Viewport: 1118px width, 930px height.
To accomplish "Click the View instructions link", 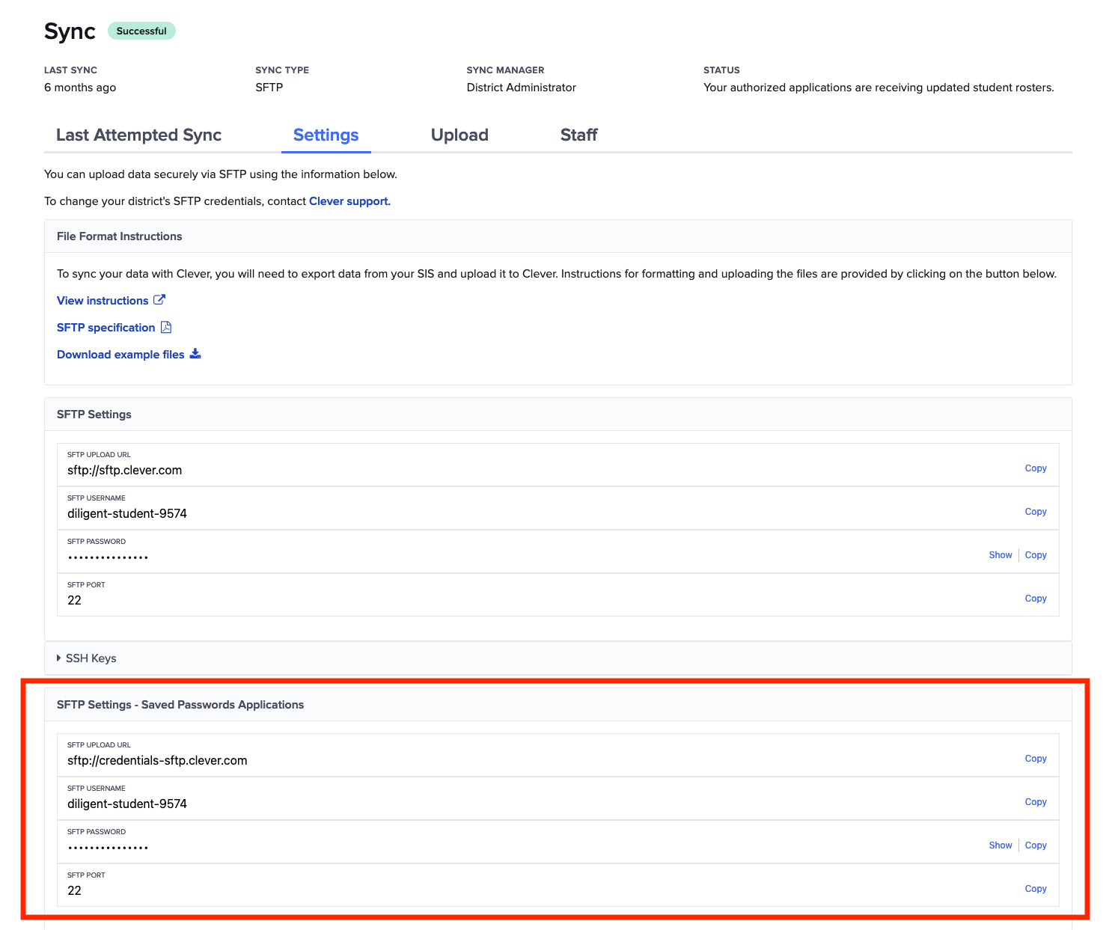I will pyautogui.click(x=103, y=301).
